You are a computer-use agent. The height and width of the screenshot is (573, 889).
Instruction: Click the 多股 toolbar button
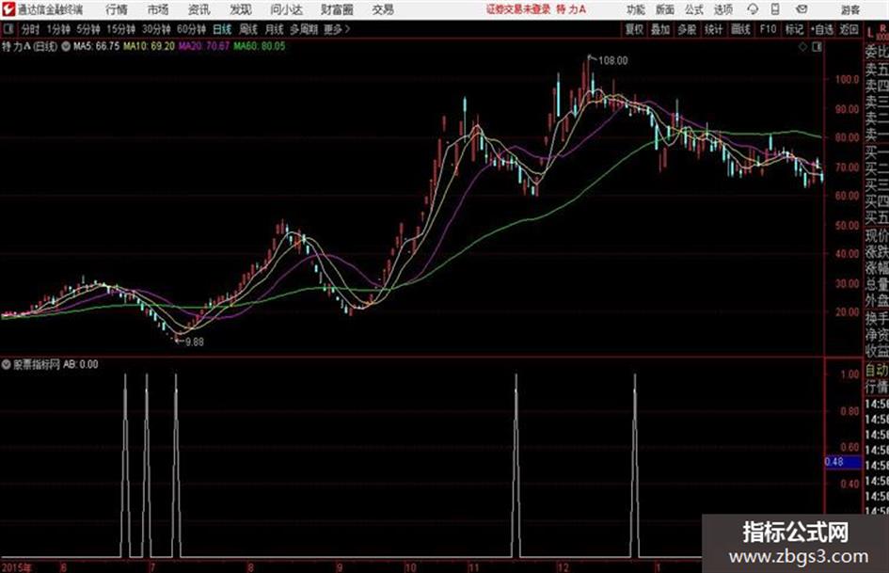click(687, 29)
